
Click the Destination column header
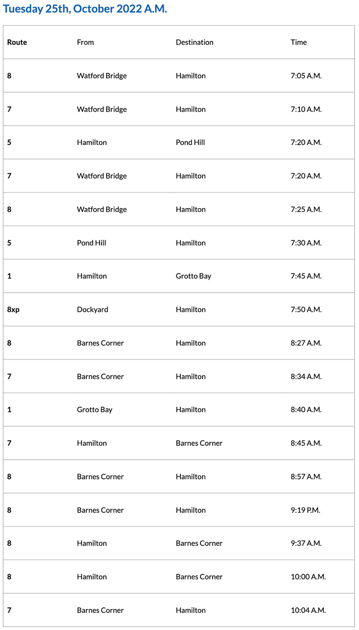tap(194, 42)
